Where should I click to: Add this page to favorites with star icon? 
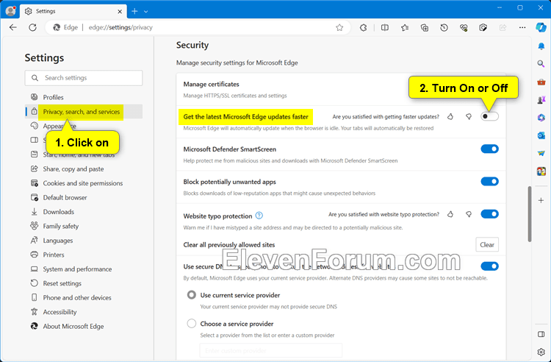[339, 27]
